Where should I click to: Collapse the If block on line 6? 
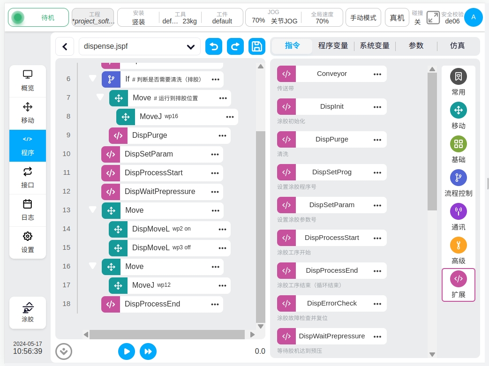click(x=93, y=79)
